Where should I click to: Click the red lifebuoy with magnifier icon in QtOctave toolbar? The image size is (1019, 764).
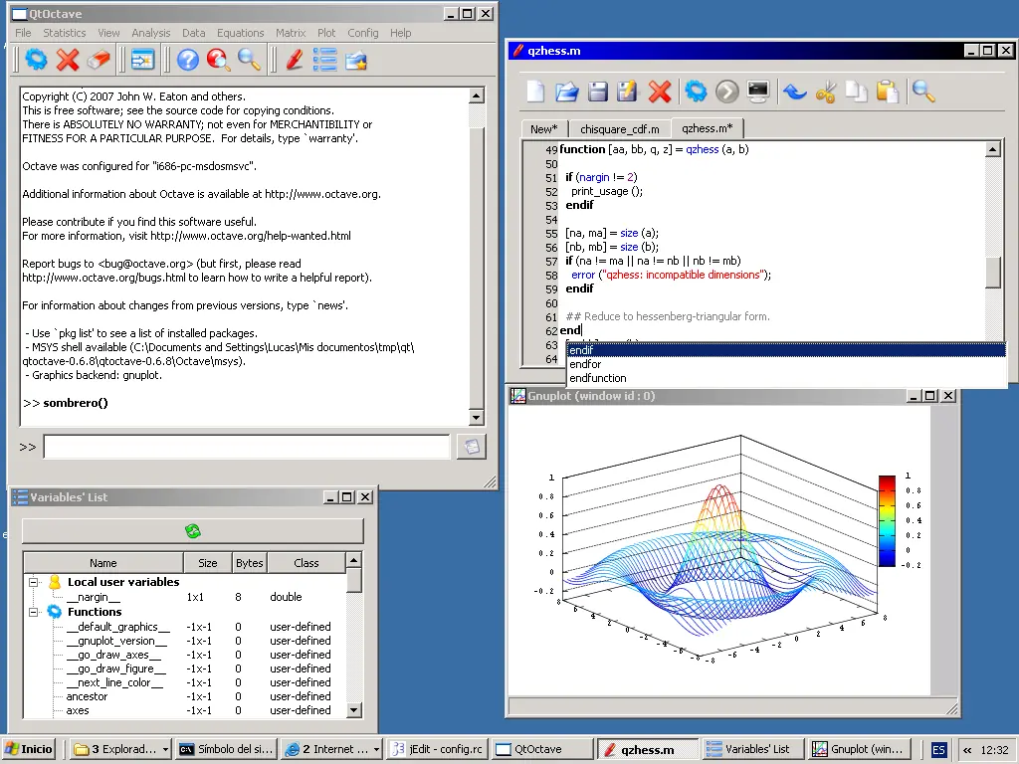coord(218,60)
